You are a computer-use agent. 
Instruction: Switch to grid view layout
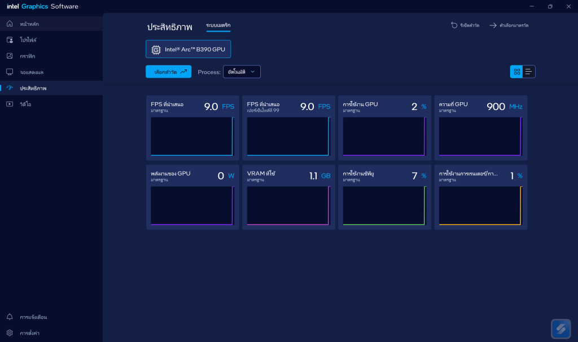tap(516, 72)
